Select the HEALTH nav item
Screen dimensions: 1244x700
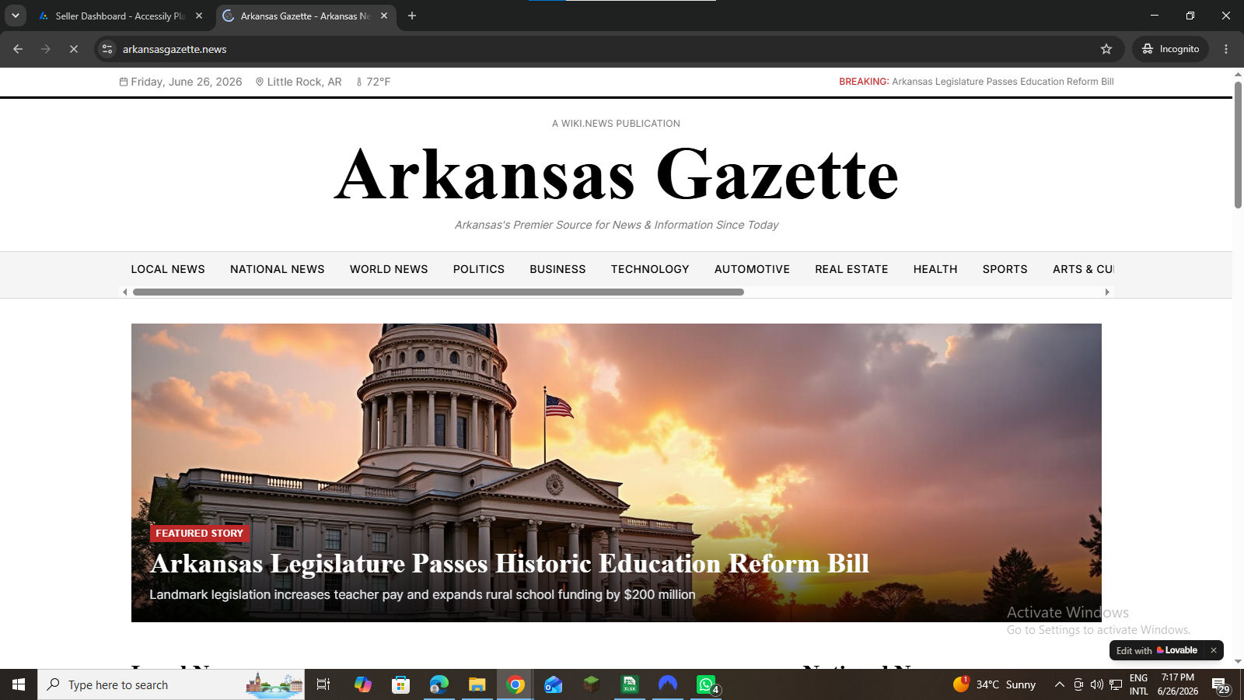[935, 269]
